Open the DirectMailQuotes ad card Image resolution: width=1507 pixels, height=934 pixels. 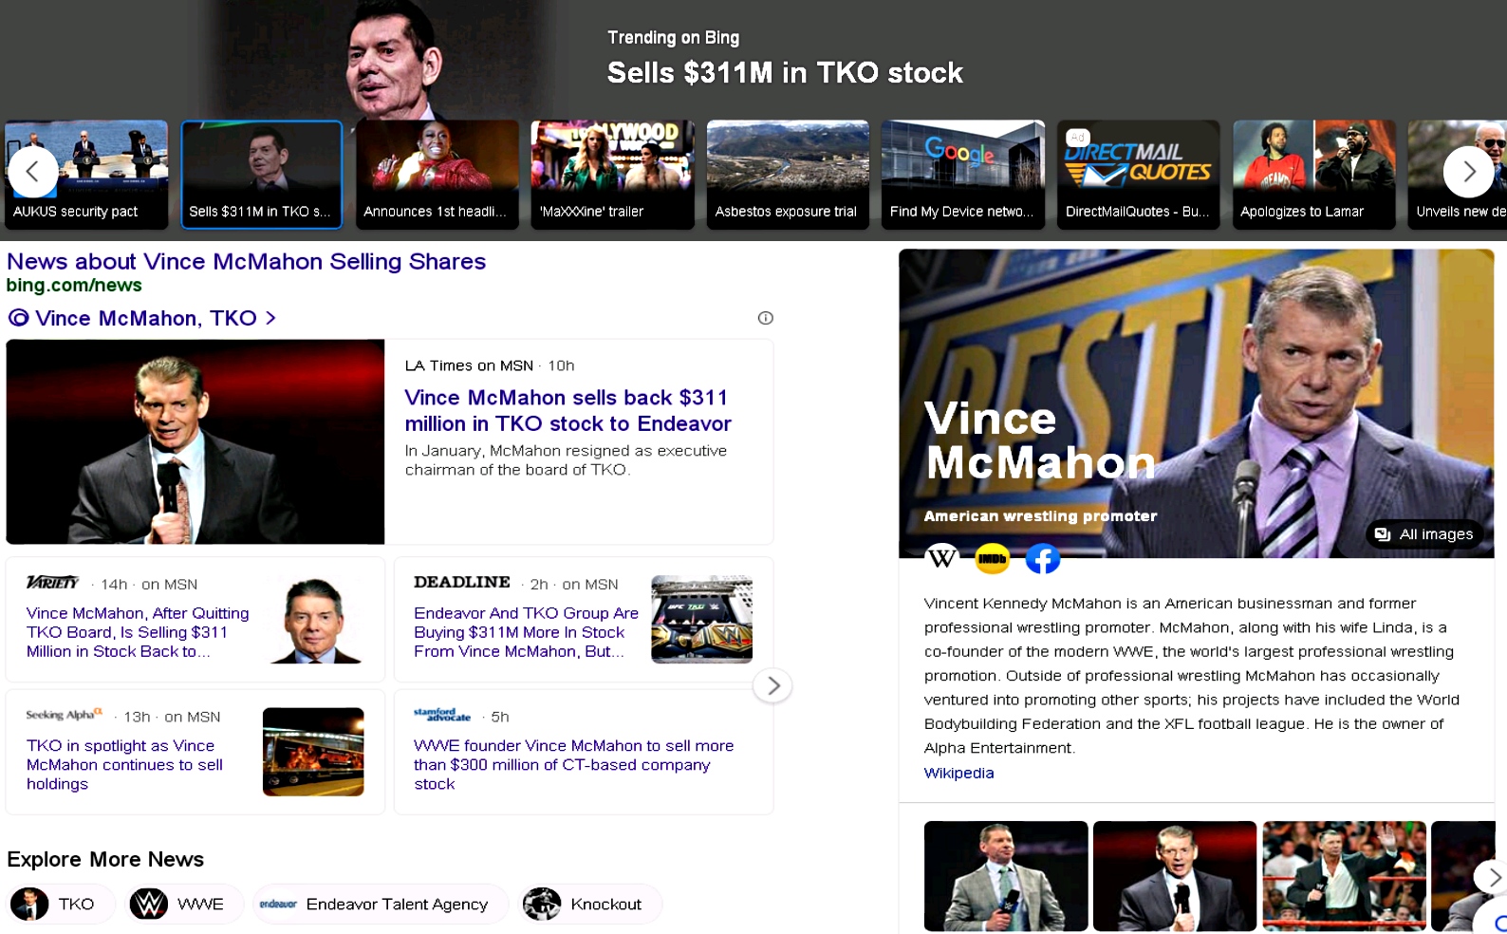(x=1139, y=175)
